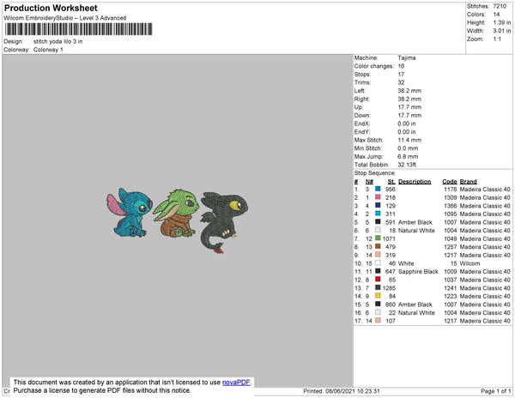
Task: Select the cyan swatch for stop 4
Action: (378, 214)
